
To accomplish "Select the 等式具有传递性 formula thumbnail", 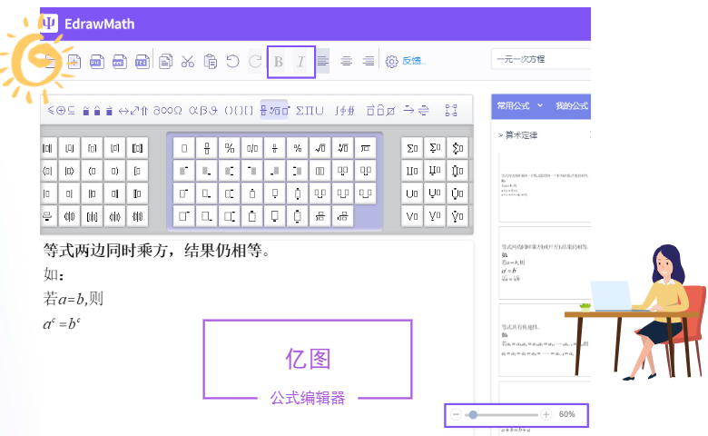I will click(x=545, y=341).
